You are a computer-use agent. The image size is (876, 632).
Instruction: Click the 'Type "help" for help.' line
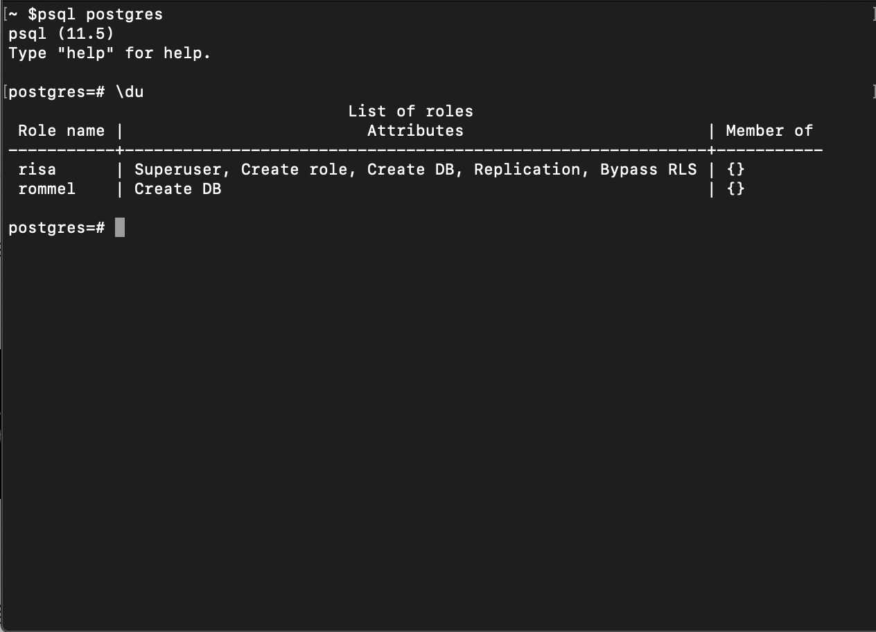pyautogui.click(x=109, y=53)
